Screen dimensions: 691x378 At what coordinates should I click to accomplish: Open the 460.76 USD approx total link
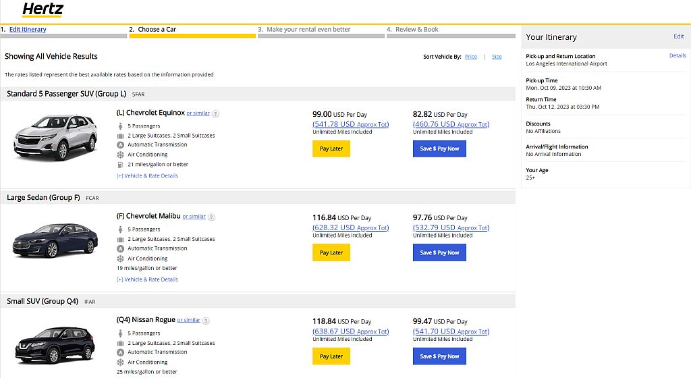451,124
